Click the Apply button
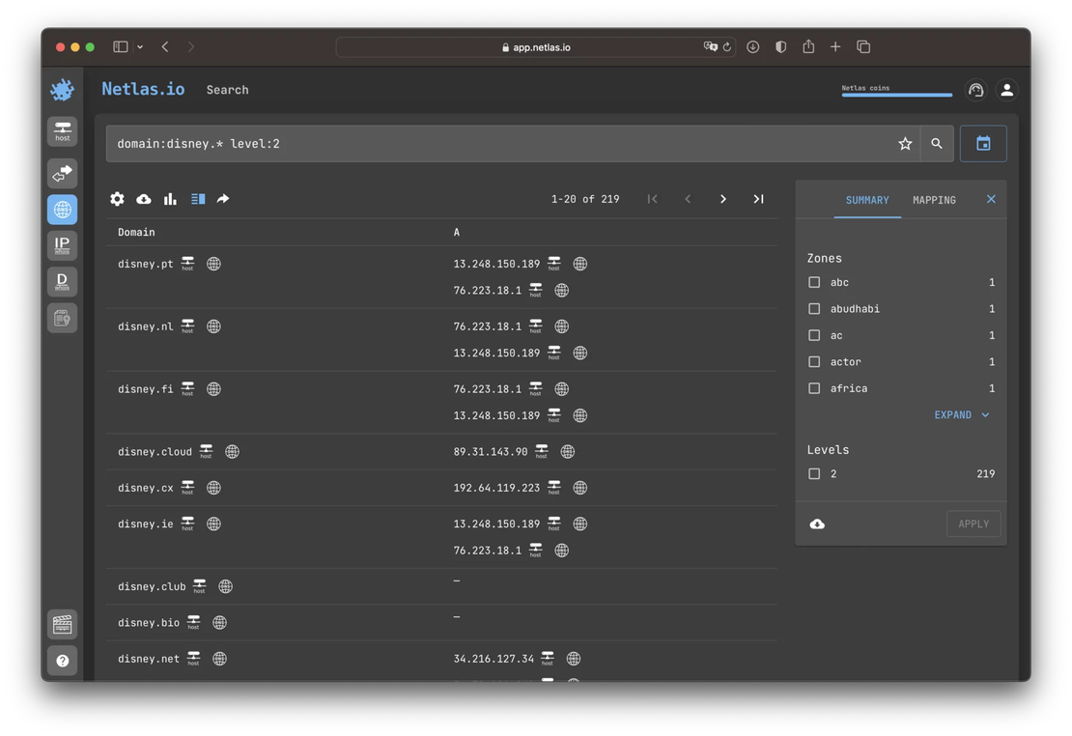Screen dimensions: 1072x736 click(973, 524)
